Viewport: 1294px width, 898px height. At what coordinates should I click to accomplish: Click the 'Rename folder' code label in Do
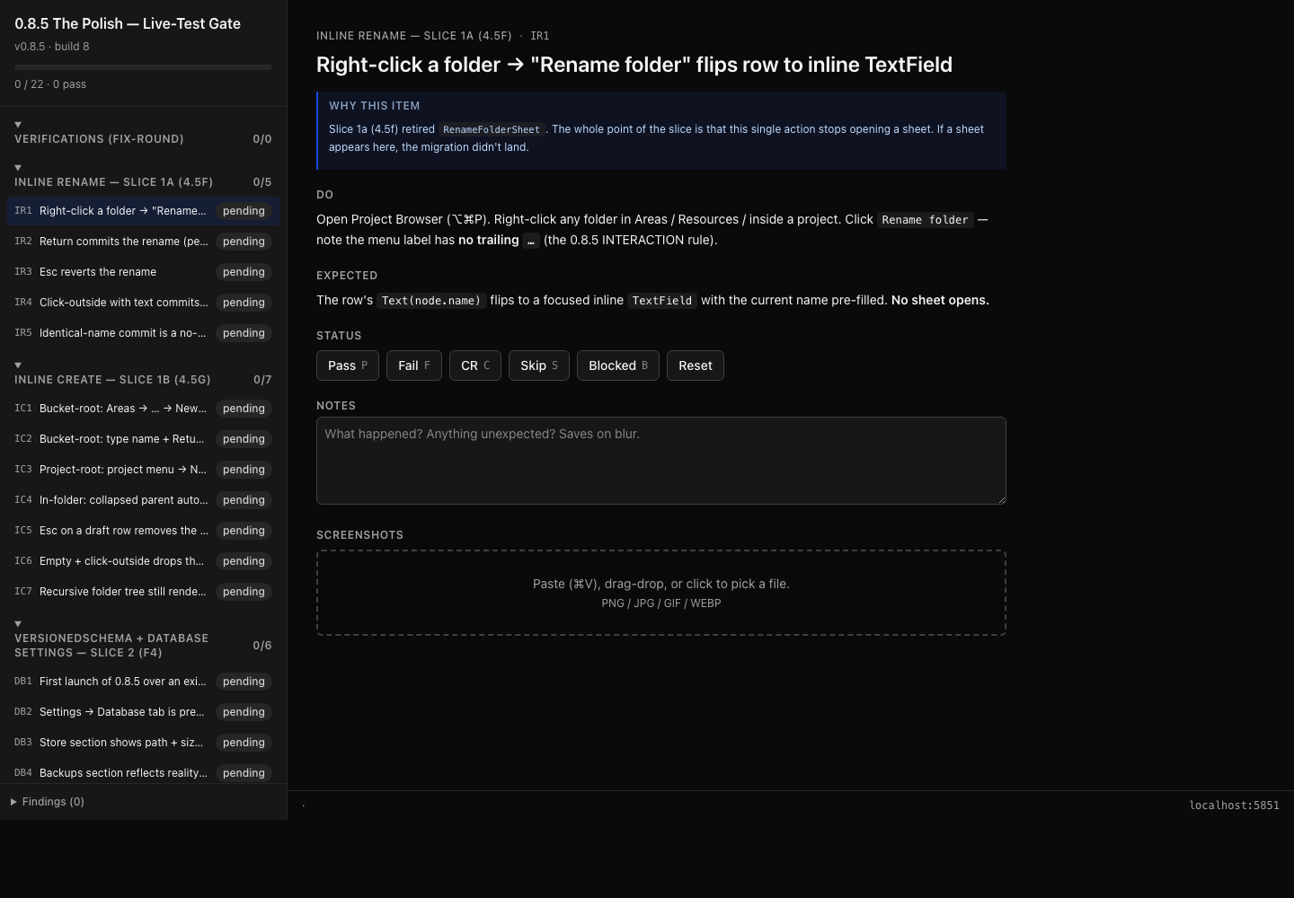tap(925, 220)
